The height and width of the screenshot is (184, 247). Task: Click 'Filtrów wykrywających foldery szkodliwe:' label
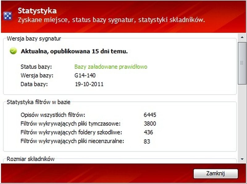pyautogui.click(x=71, y=132)
